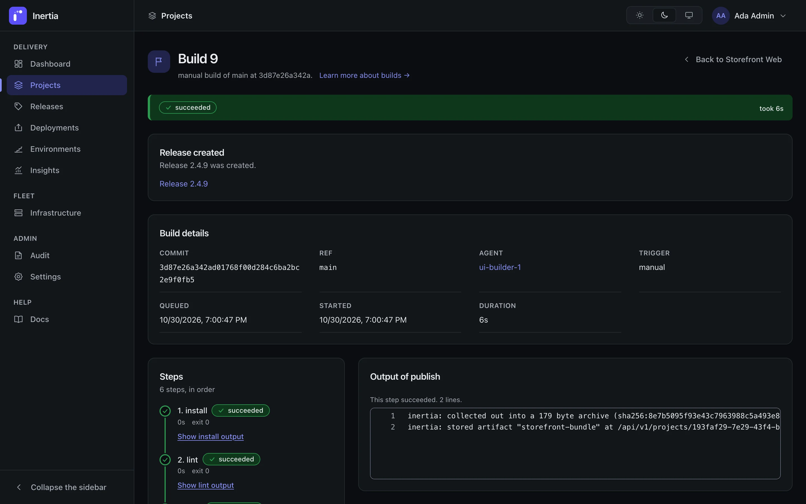Viewport: 806px width, 504px height.
Task: Click the Projects breadcrumb in header
Action: click(x=177, y=16)
